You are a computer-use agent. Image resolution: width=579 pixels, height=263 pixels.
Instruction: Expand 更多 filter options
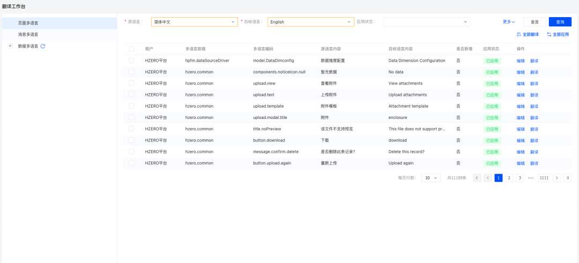508,22
